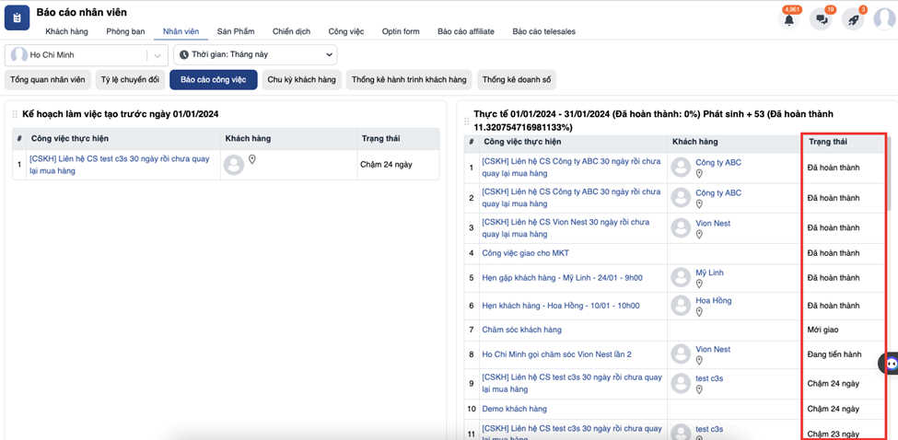Click the location pin in the left table

251,160
